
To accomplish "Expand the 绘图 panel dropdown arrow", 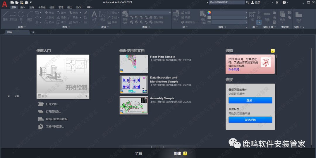I will (25, 27).
